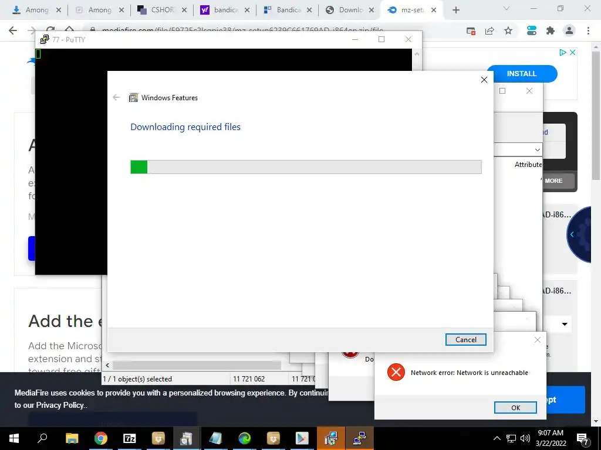Expand the dropdown above Attribute column
The width and height of the screenshot is (601, 450).
[x=538, y=149]
